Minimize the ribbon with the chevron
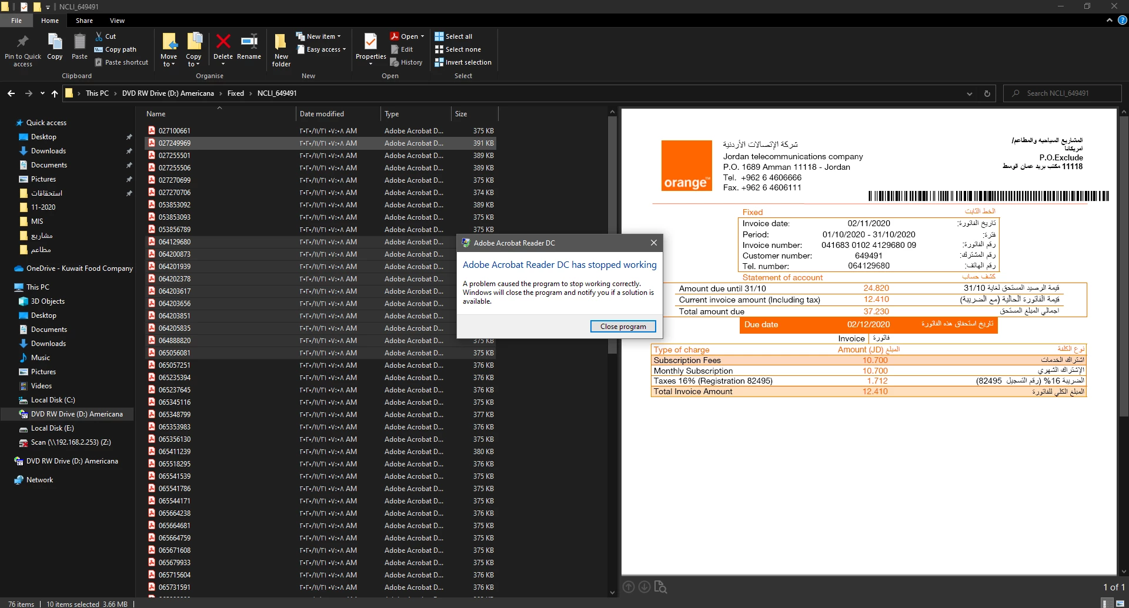The width and height of the screenshot is (1129, 608). (x=1110, y=20)
